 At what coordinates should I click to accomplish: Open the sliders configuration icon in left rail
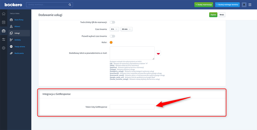coord(4,39)
